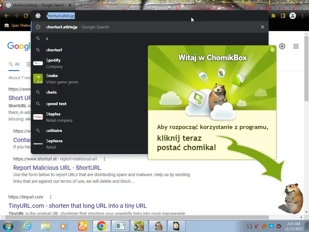Open Windows Explorer from taskbar
The width and height of the screenshot is (309, 232).
(45, 226)
